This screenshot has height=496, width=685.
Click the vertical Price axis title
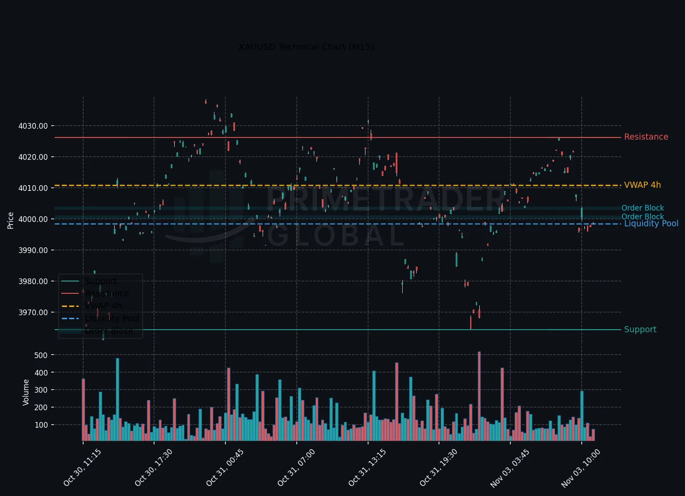11,221
